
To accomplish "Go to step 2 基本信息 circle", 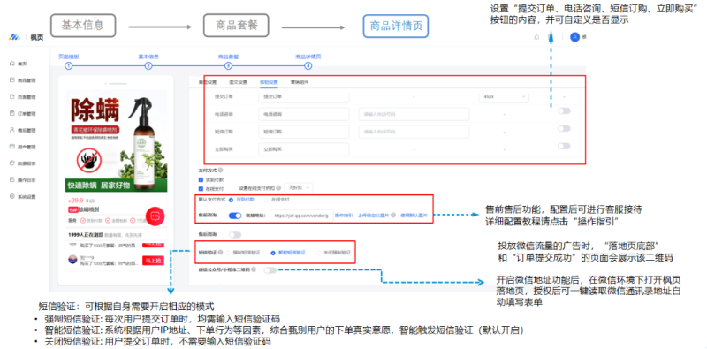I will tap(148, 66).
